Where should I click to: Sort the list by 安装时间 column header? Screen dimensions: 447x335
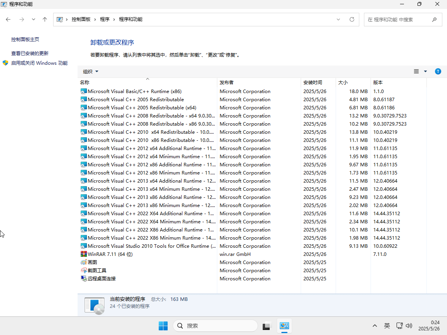(313, 83)
